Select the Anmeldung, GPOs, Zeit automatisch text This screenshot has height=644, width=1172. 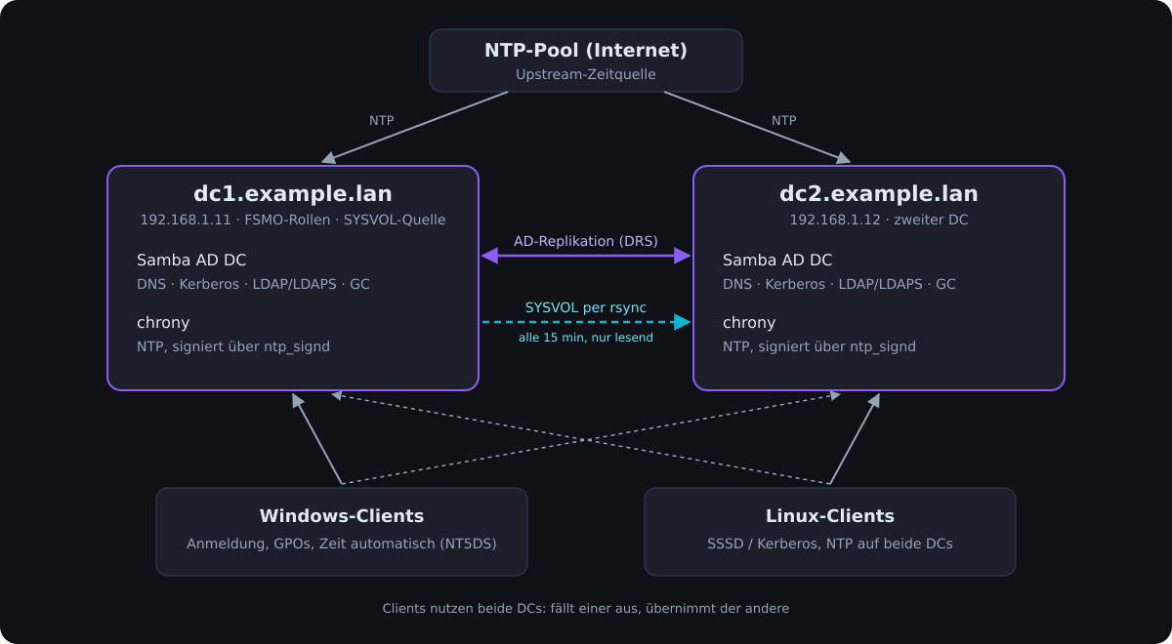point(342,543)
